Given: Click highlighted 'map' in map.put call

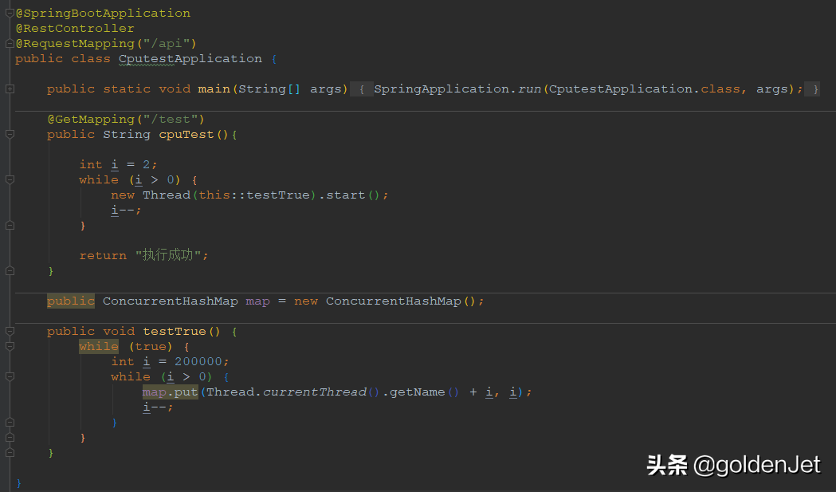Looking at the screenshot, I should [x=154, y=392].
